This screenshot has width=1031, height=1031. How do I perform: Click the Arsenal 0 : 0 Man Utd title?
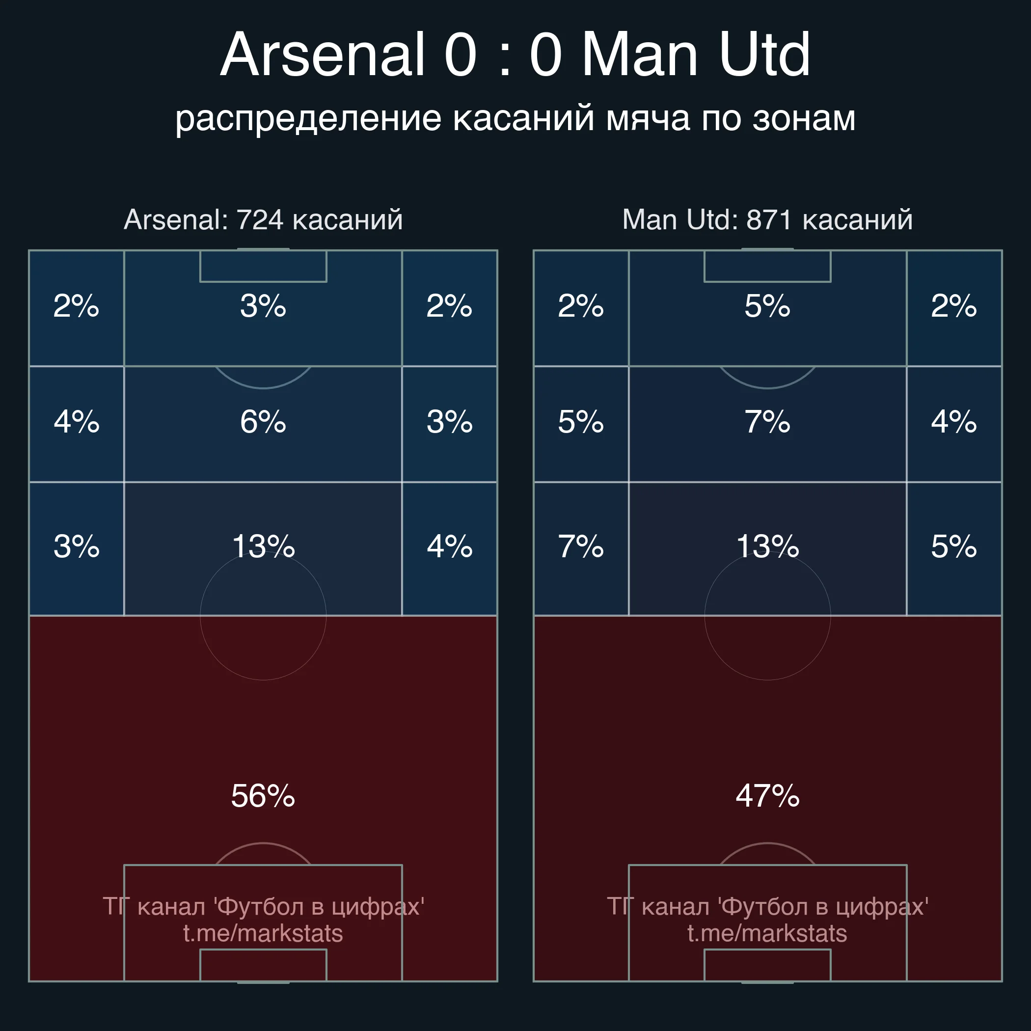click(x=515, y=54)
